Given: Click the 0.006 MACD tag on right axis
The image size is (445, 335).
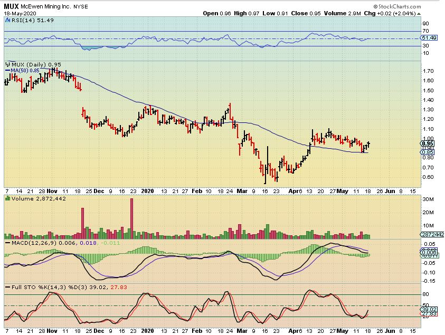Looking at the screenshot, I should pyautogui.click(x=429, y=253).
